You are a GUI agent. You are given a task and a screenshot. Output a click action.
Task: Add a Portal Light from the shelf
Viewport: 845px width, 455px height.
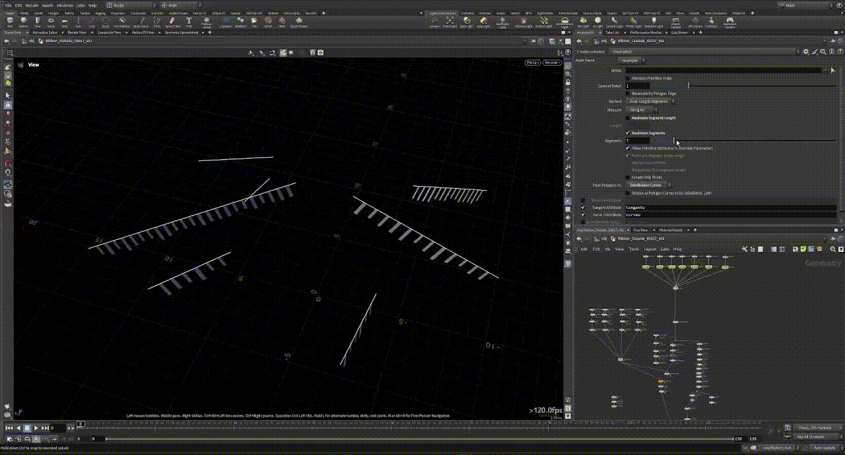[x=633, y=22]
